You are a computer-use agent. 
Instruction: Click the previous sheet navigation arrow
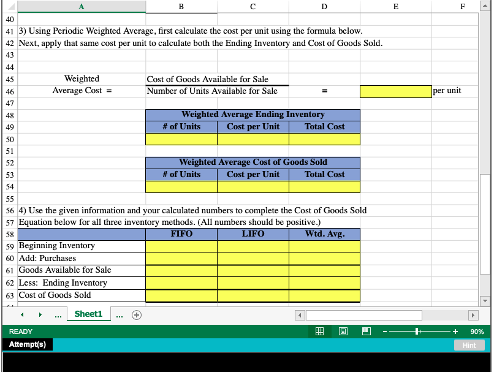point(22,314)
